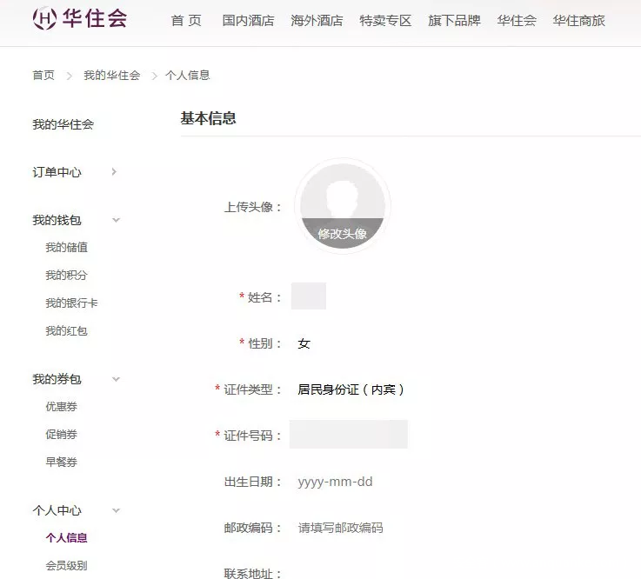Go to 国内酒店 in top navigation
The width and height of the screenshot is (641, 579).
point(248,21)
